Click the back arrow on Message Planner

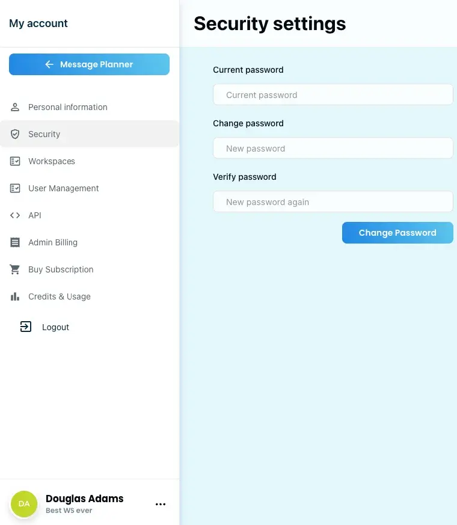tap(49, 64)
